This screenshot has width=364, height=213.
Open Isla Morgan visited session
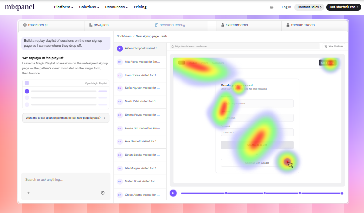[140, 168]
